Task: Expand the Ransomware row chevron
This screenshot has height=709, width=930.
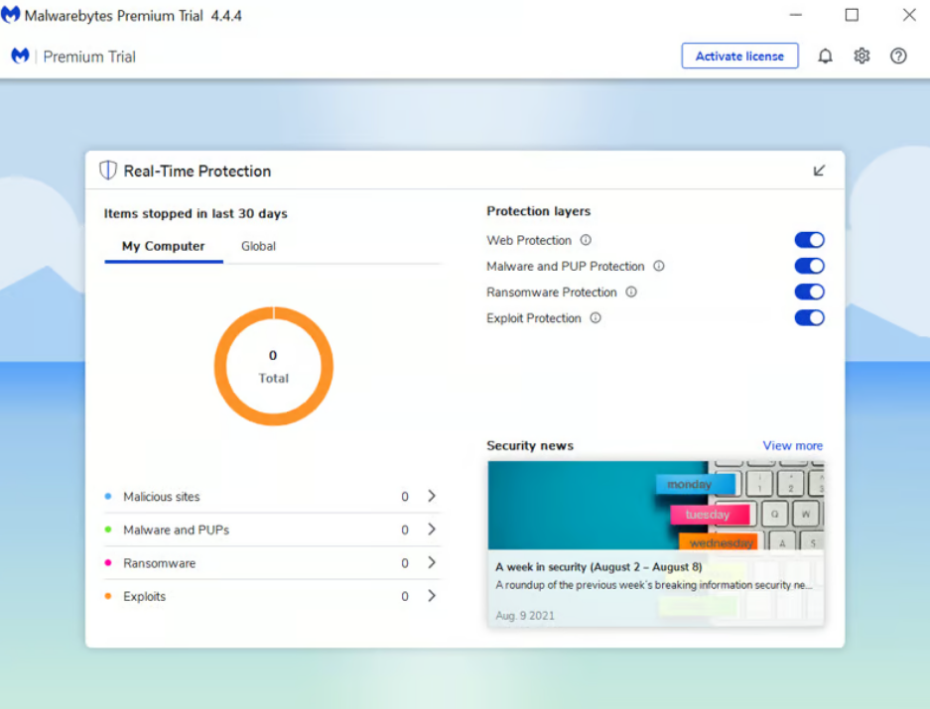Action: coord(432,562)
